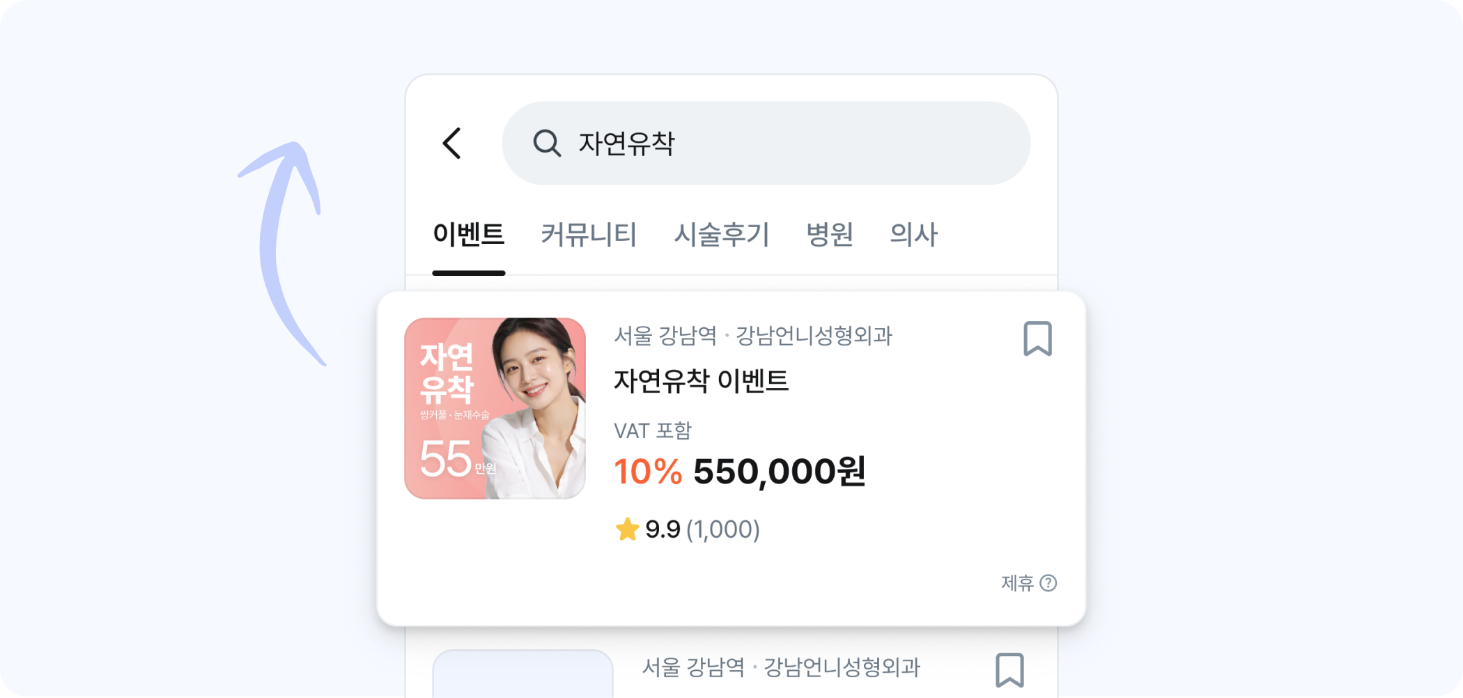
Task: Toggle bookmark on the second listing
Action: pyautogui.click(x=1009, y=670)
